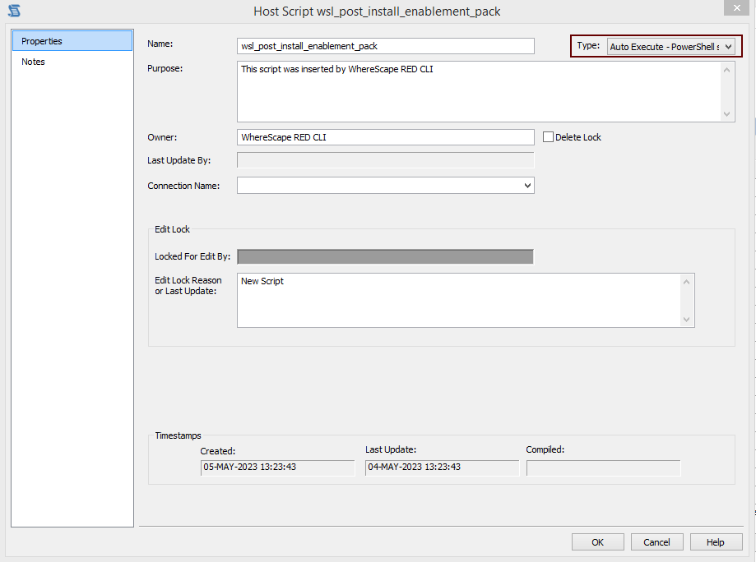This screenshot has width=756, height=562.
Task: Click the Purpose scrollbar up arrow
Action: (x=726, y=70)
